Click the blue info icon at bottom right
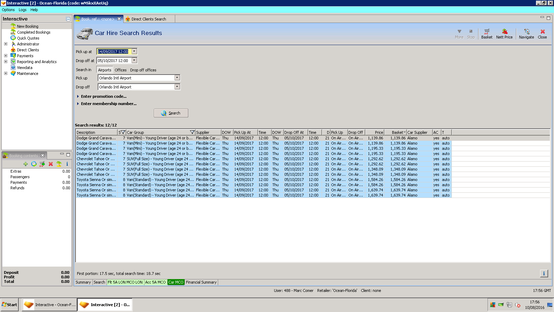The height and width of the screenshot is (312, 554). pyautogui.click(x=544, y=274)
